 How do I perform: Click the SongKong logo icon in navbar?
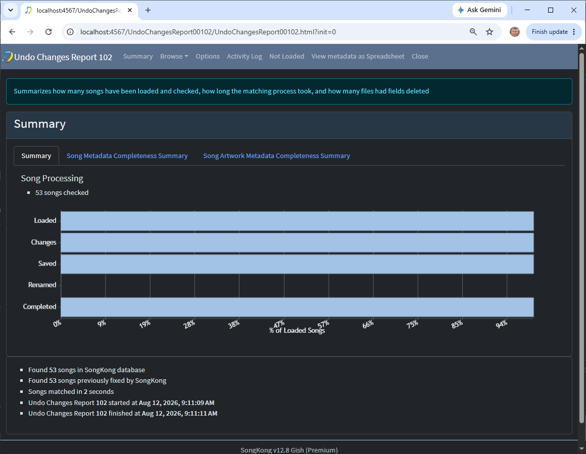tap(7, 57)
